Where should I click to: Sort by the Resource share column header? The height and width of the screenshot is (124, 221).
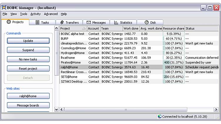tap(173, 28)
